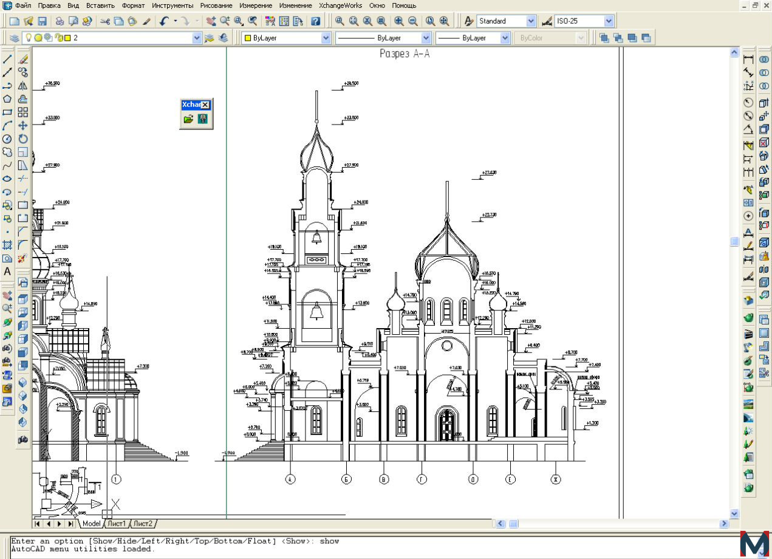Select the Rectangle draw tool
772x559 pixels.
[7, 112]
